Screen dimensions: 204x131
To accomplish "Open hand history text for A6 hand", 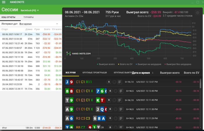I will coord(121,118).
